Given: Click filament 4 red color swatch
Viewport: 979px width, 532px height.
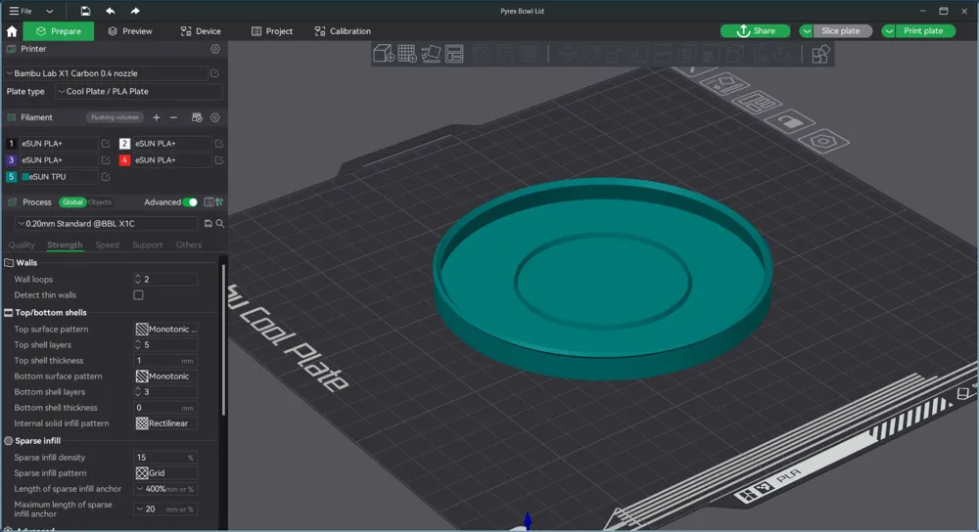Looking at the screenshot, I should (x=125, y=160).
